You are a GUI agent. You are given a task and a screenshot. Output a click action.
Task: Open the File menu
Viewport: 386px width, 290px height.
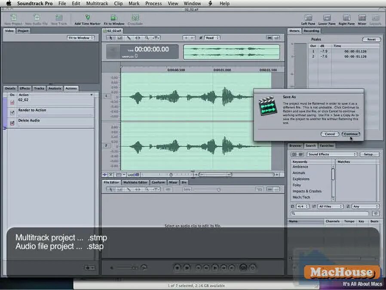62,3
